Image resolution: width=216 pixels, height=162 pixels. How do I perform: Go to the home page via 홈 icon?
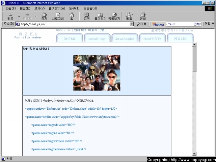[x=71, y=17]
